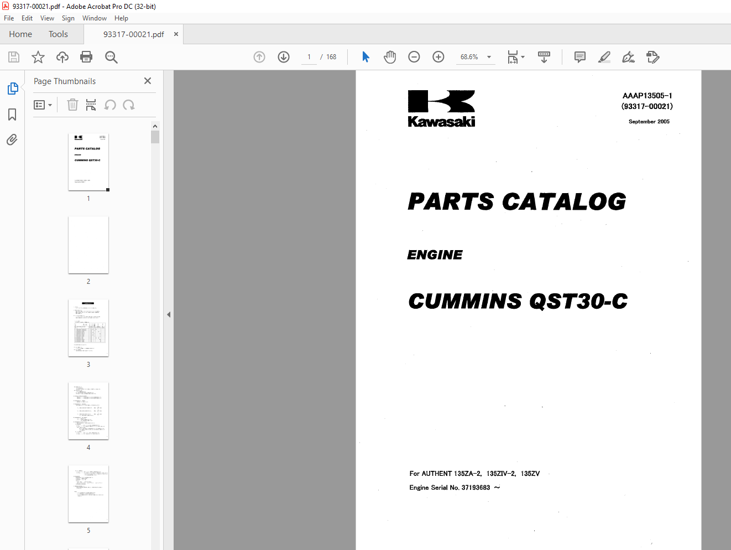Viewport: 731px width, 550px height.
Task: Open the Edit menu
Action: click(27, 18)
